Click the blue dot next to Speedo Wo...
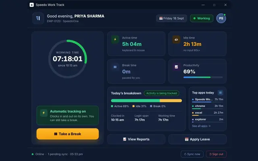Screen dimensions: 258x161 193,99
